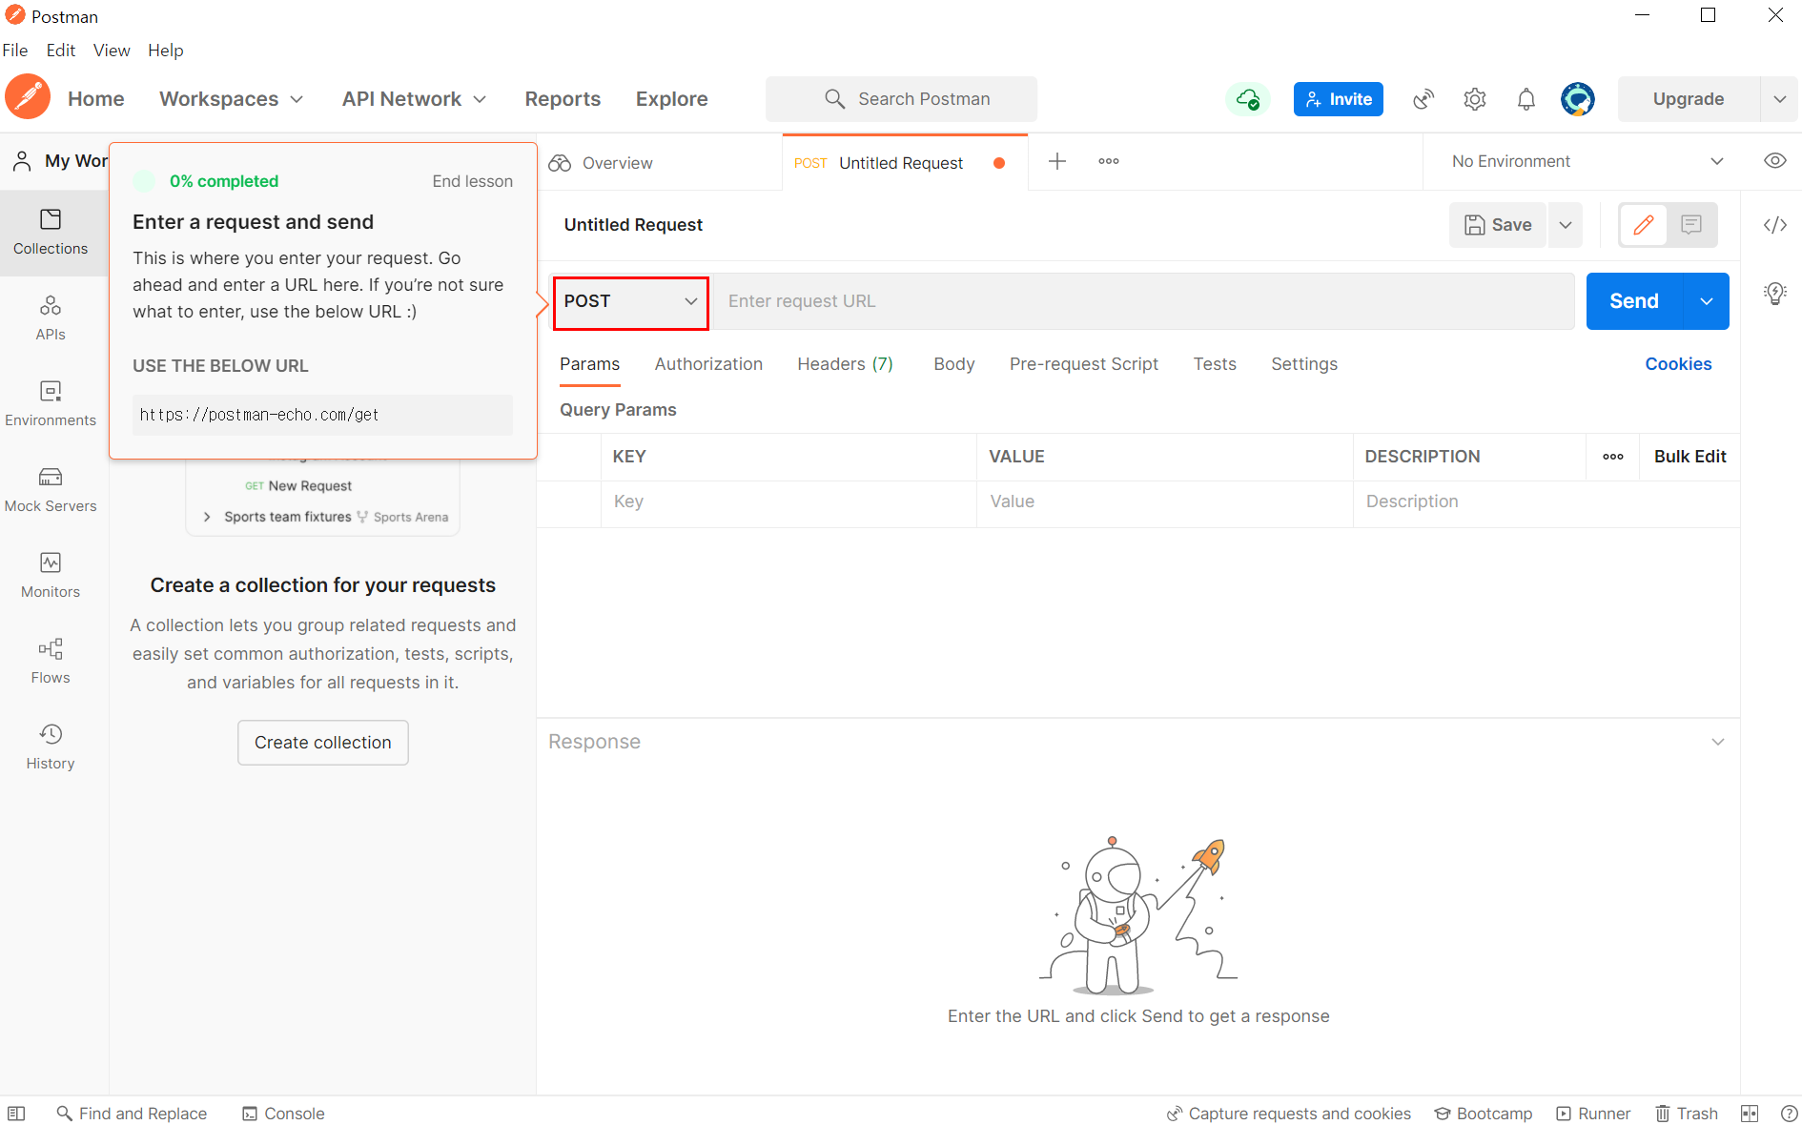Open the View menu

[x=112, y=50]
